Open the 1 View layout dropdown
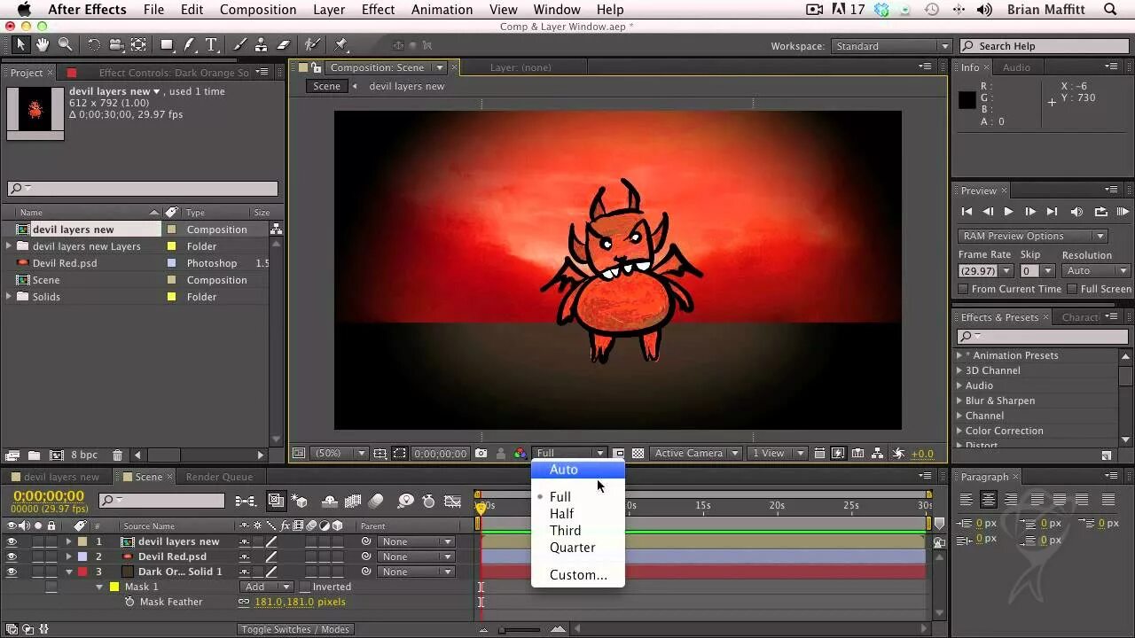 (x=777, y=453)
